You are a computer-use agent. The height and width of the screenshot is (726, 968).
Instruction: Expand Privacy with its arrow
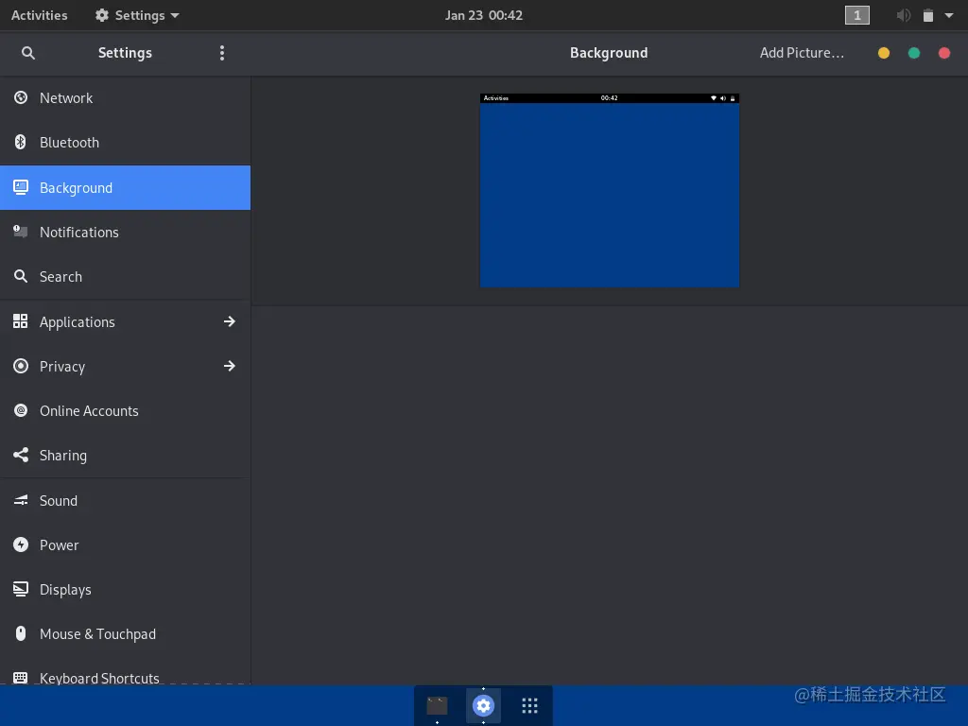tap(229, 366)
